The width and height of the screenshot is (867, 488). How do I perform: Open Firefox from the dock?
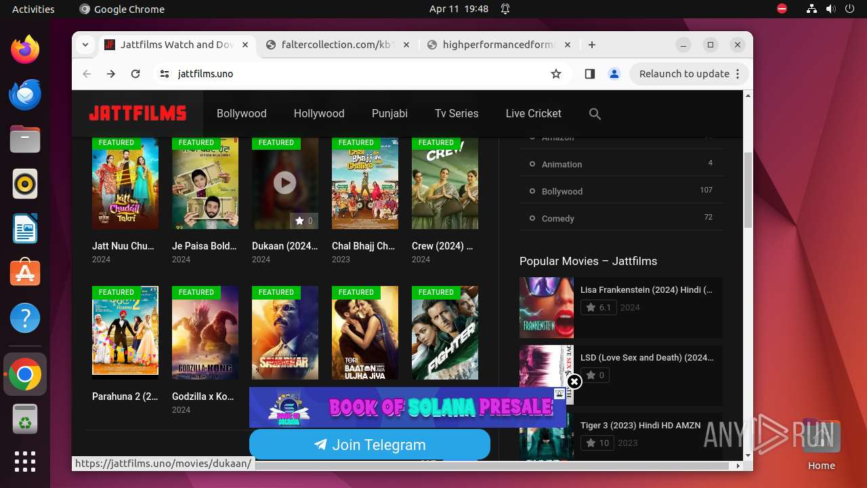(x=25, y=49)
